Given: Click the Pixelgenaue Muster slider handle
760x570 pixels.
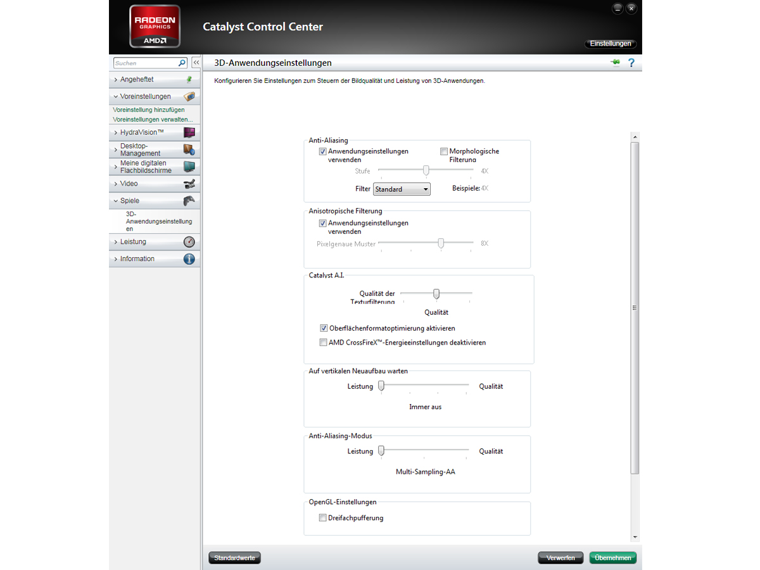Looking at the screenshot, I should [441, 243].
